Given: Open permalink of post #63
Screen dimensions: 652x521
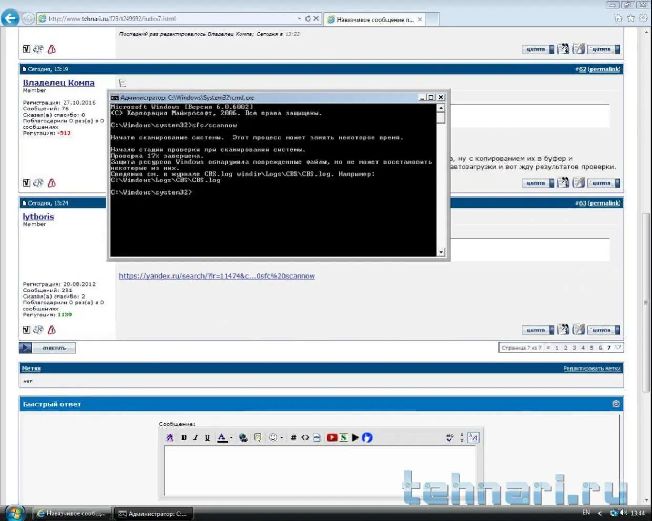Looking at the screenshot, I should tap(604, 203).
